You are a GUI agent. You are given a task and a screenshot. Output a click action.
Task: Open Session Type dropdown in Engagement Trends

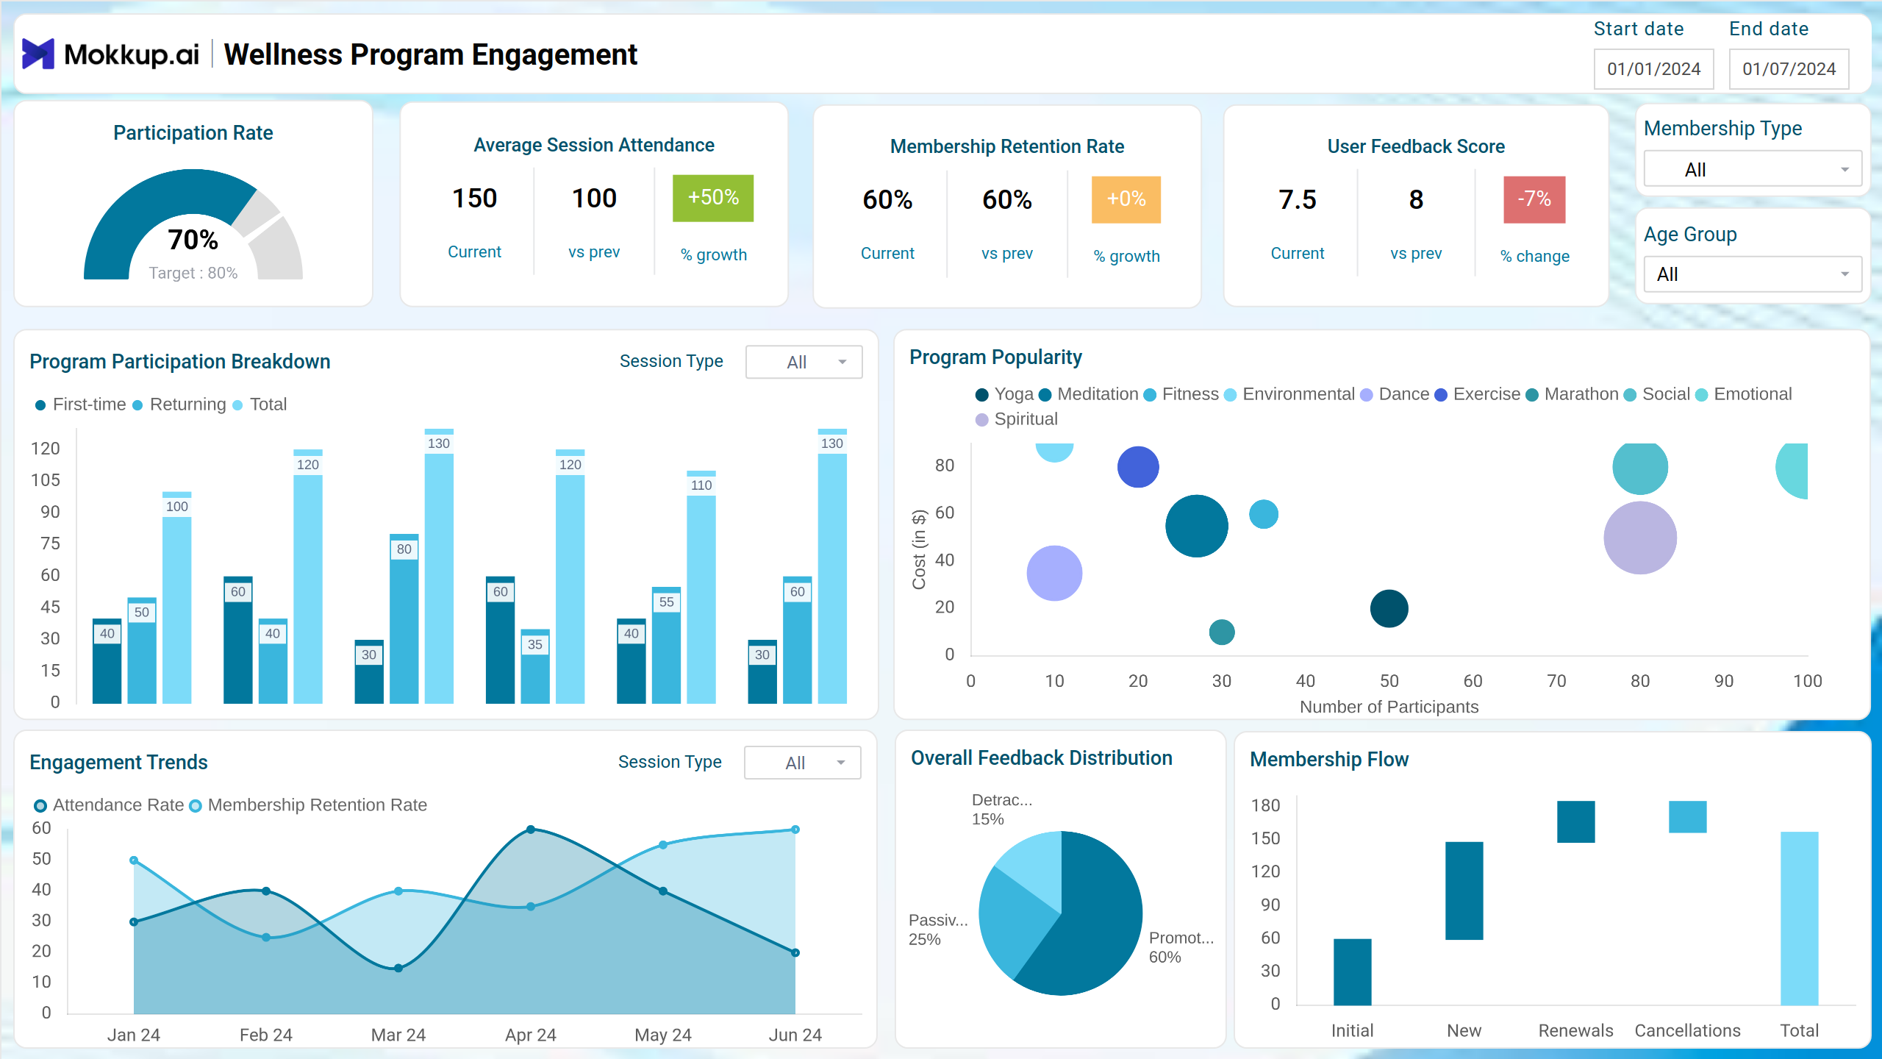[x=802, y=763]
